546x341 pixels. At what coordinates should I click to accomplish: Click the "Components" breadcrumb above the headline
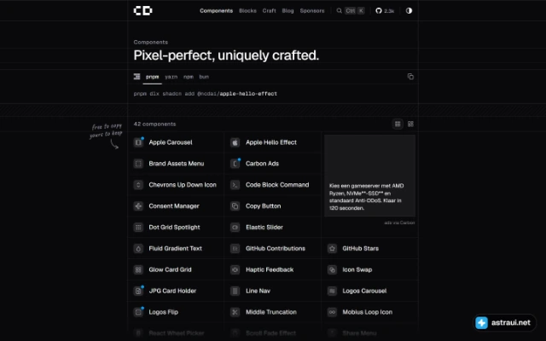(x=151, y=42)
